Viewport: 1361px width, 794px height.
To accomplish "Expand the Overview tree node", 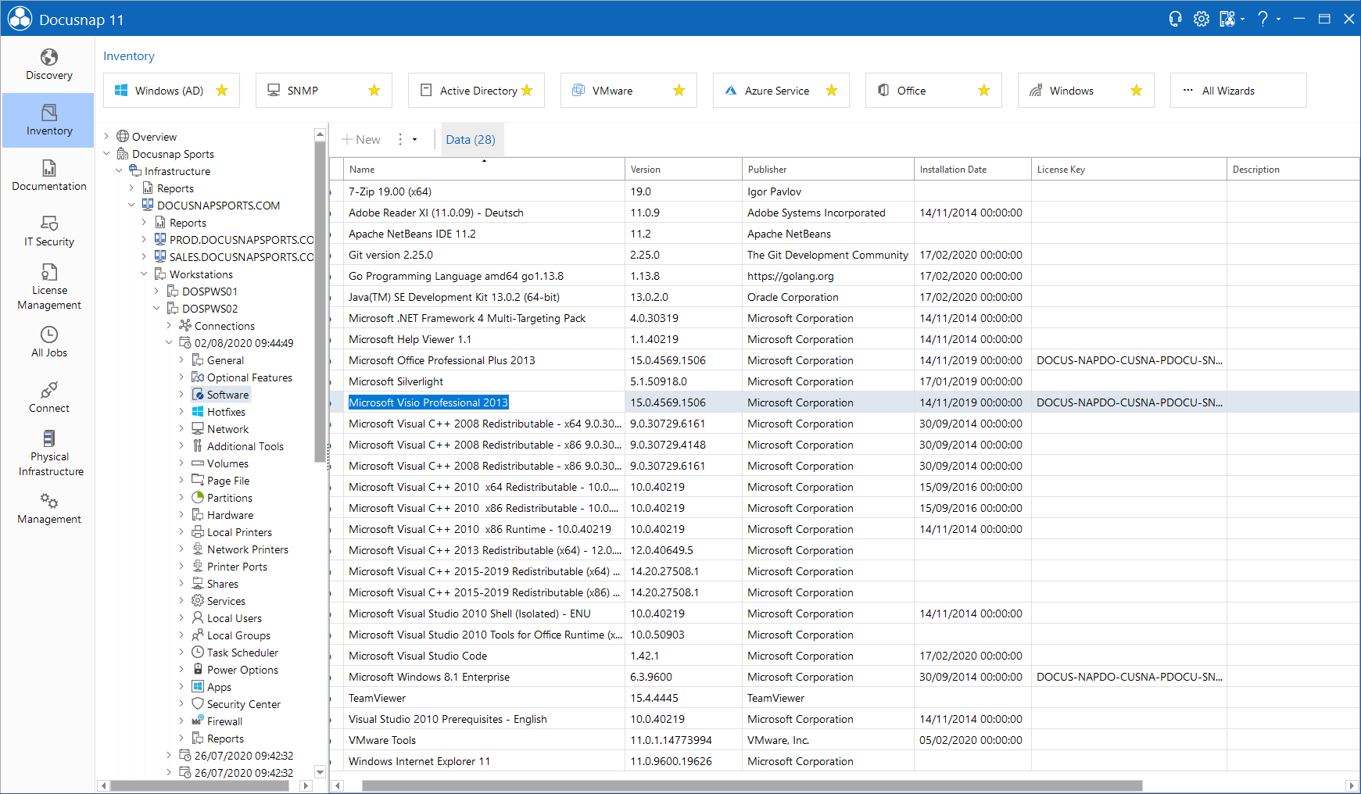I will click(107, 137).
